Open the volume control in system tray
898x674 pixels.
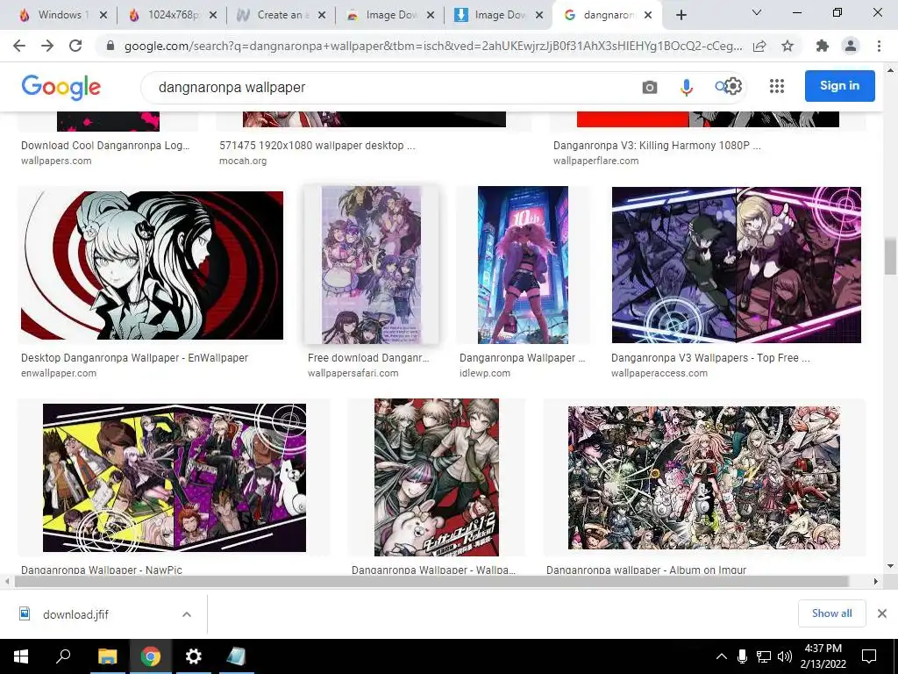tap(785, 656)
